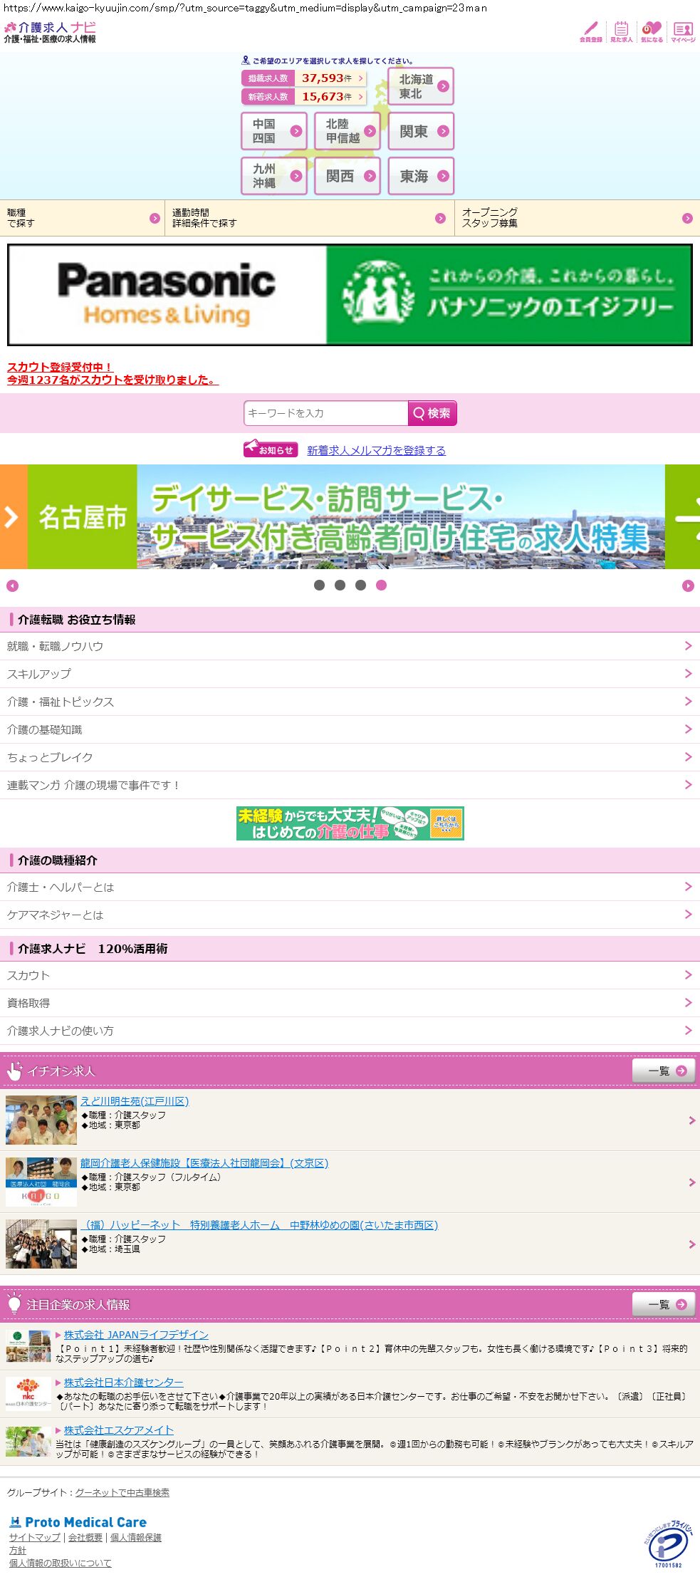Screen dimensions: 700x1577
Task: Select the 北海道 東北 area button
Action: click(421, 86)
